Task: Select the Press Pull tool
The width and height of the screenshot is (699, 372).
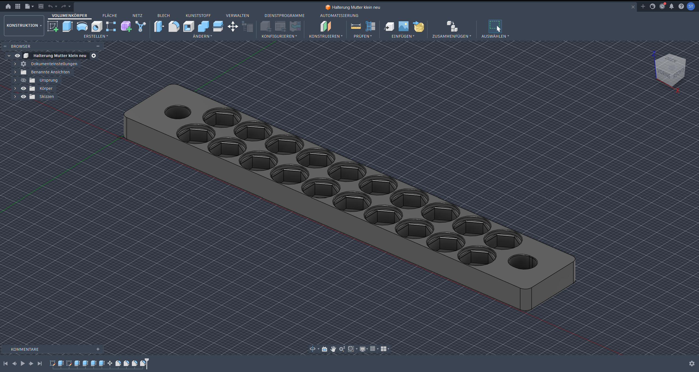Action: (159, 26)
